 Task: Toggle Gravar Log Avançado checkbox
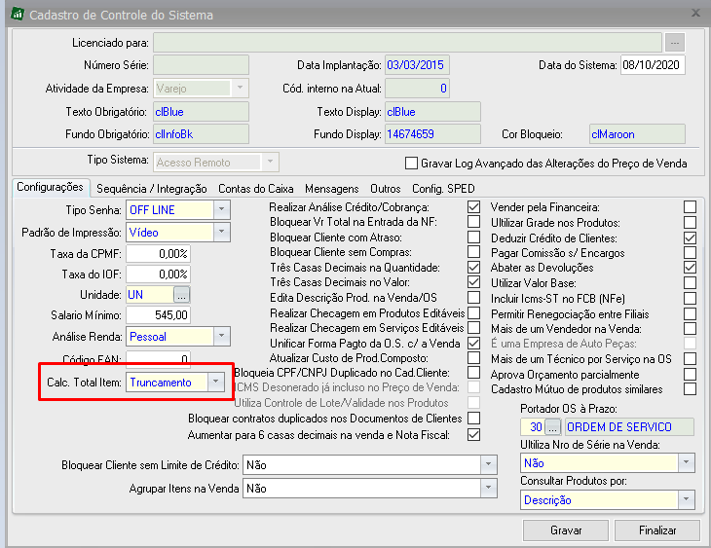[x=411, y=164]
